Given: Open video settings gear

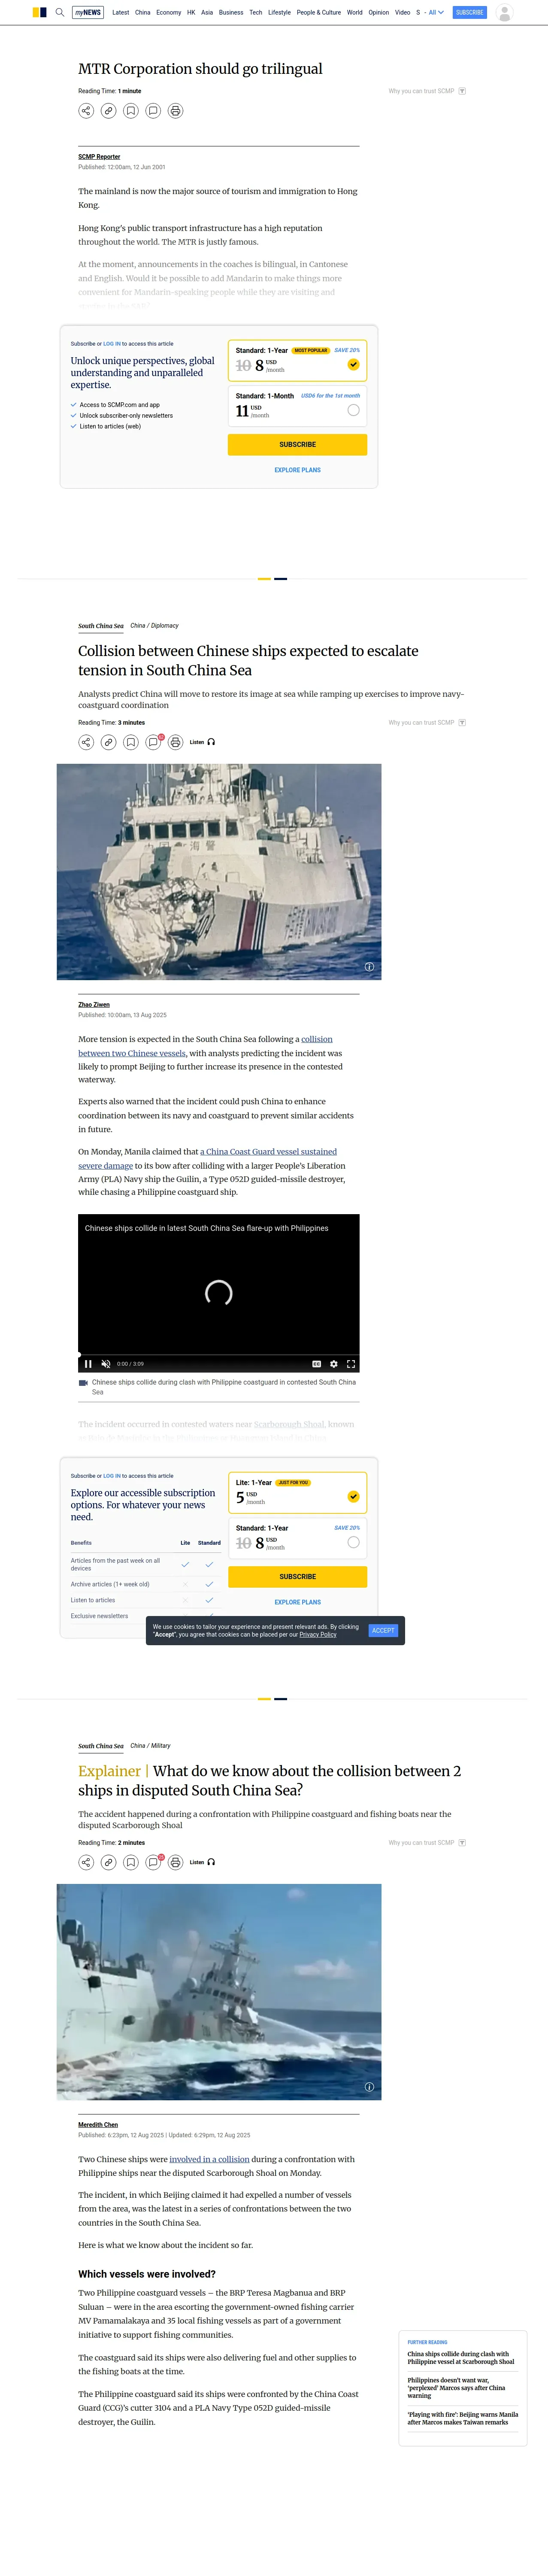Looking at the screenshot, I should point(334,1363).
